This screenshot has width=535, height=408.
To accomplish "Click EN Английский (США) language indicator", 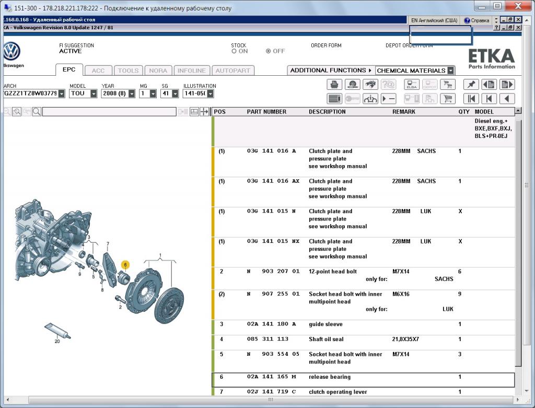I will (434, 20).
